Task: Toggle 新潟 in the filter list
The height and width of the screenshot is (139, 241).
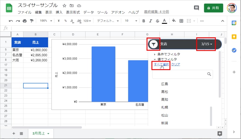Action: pos(164,123)
